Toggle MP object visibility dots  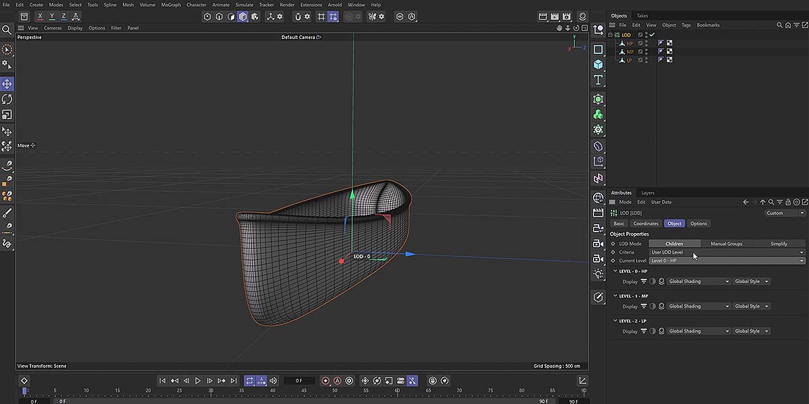click(647, 52)
